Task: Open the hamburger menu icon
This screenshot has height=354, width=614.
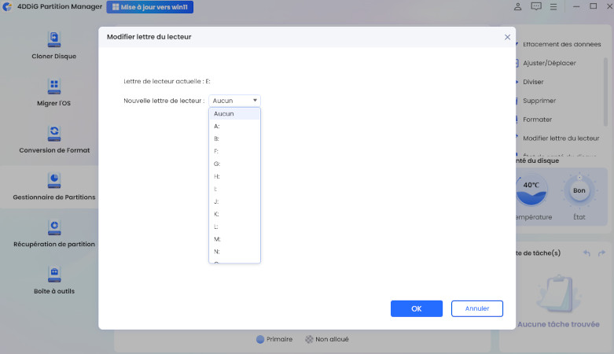Action: pos(553,6)
